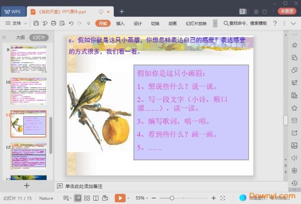Zoom in with plus button

213,198
